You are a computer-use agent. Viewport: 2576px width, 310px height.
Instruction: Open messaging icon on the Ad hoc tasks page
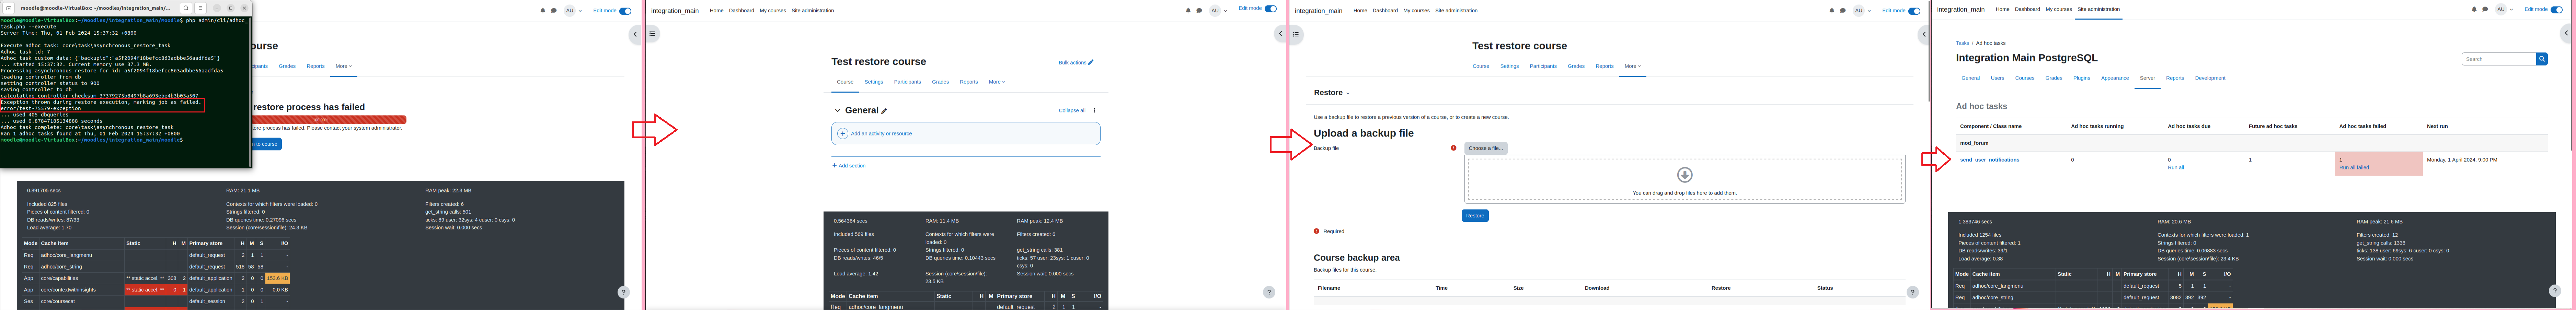(2485, 9)
